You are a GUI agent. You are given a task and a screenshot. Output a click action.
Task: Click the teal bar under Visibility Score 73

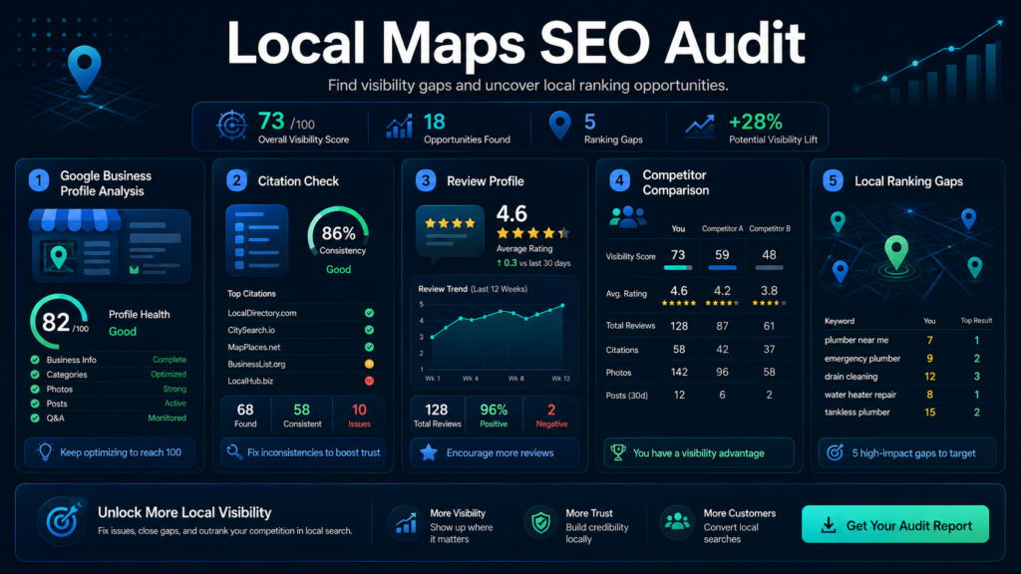tap(678, 267)
